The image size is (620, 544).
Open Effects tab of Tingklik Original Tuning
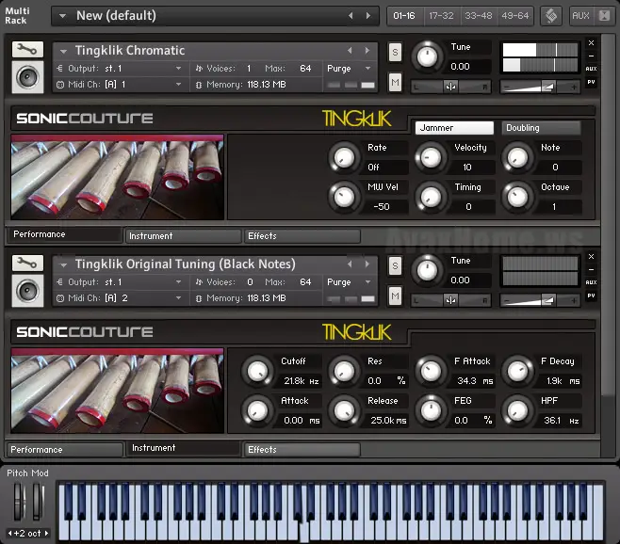click(302, 450)
